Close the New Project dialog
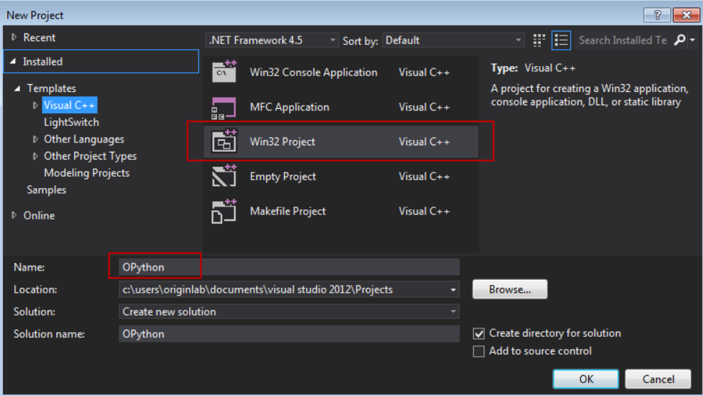The image size is (703, 396). [x=686, y=15]
